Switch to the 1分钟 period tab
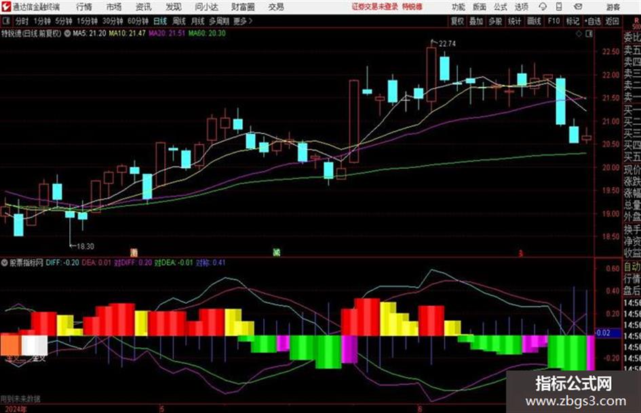 41,21
